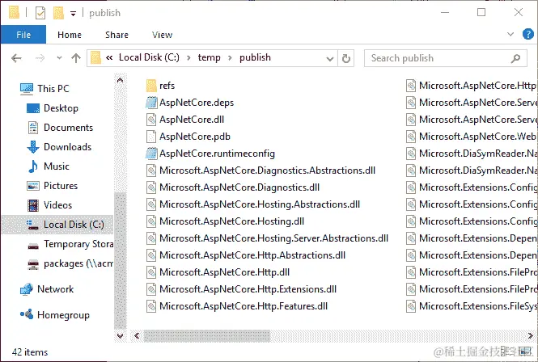Click the file list horizontal scrollbar thumb
Image resolution: width=538 pixels, height=362 pixels.
(x=207, y=335)
